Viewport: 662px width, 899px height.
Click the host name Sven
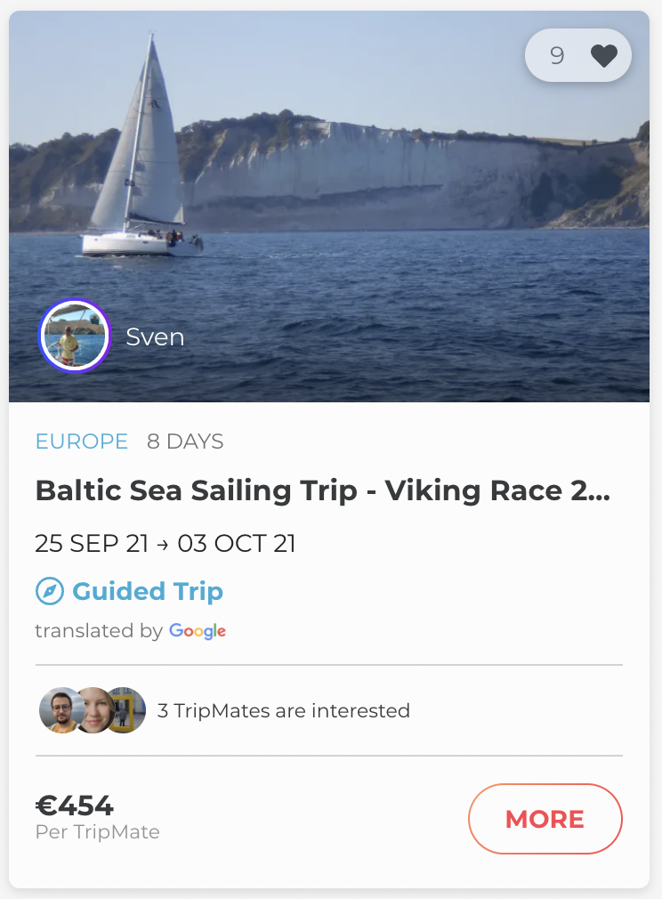[155, 337]
